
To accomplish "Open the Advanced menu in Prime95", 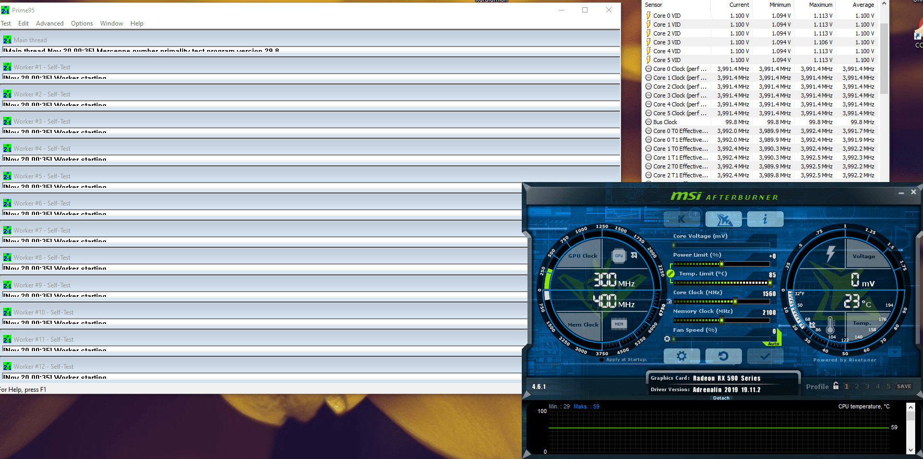I will click(x=50, y=23).
